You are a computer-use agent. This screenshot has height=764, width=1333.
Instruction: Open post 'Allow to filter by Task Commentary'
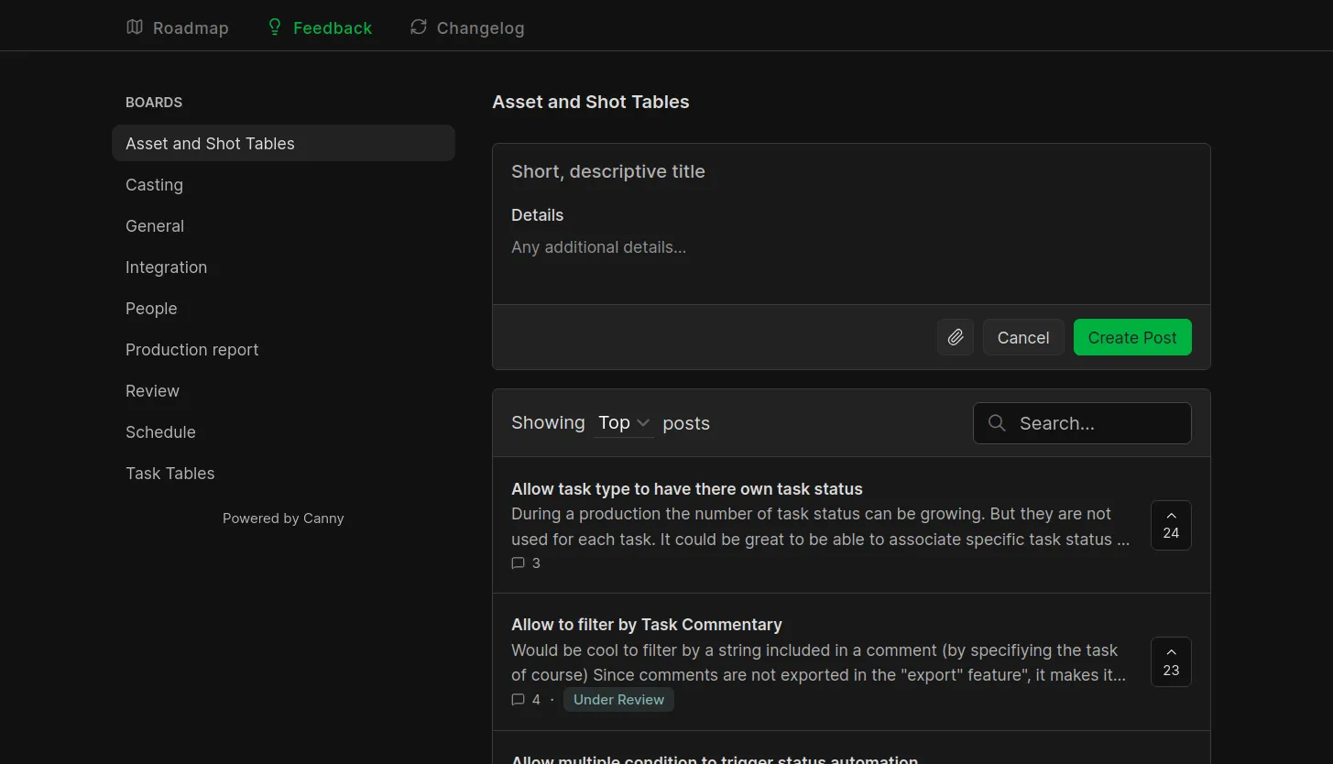tap(647, 625)
